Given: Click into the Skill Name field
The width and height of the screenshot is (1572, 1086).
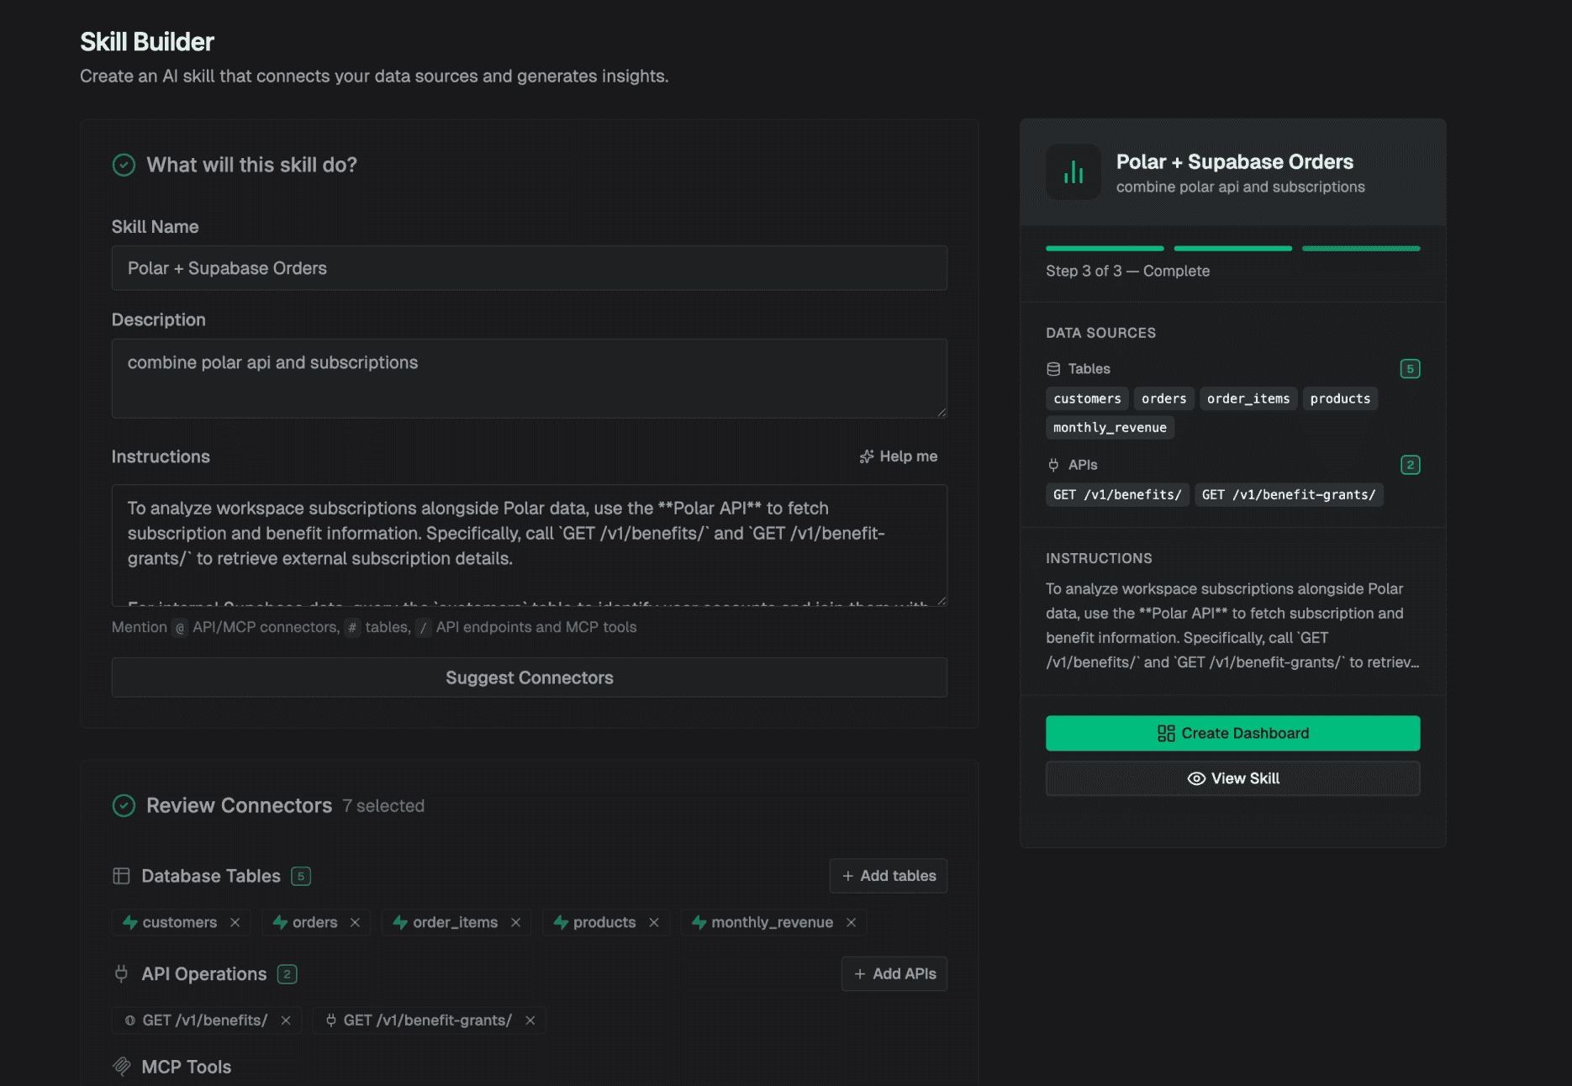Looking at the screenshot, I should [530, 268].
